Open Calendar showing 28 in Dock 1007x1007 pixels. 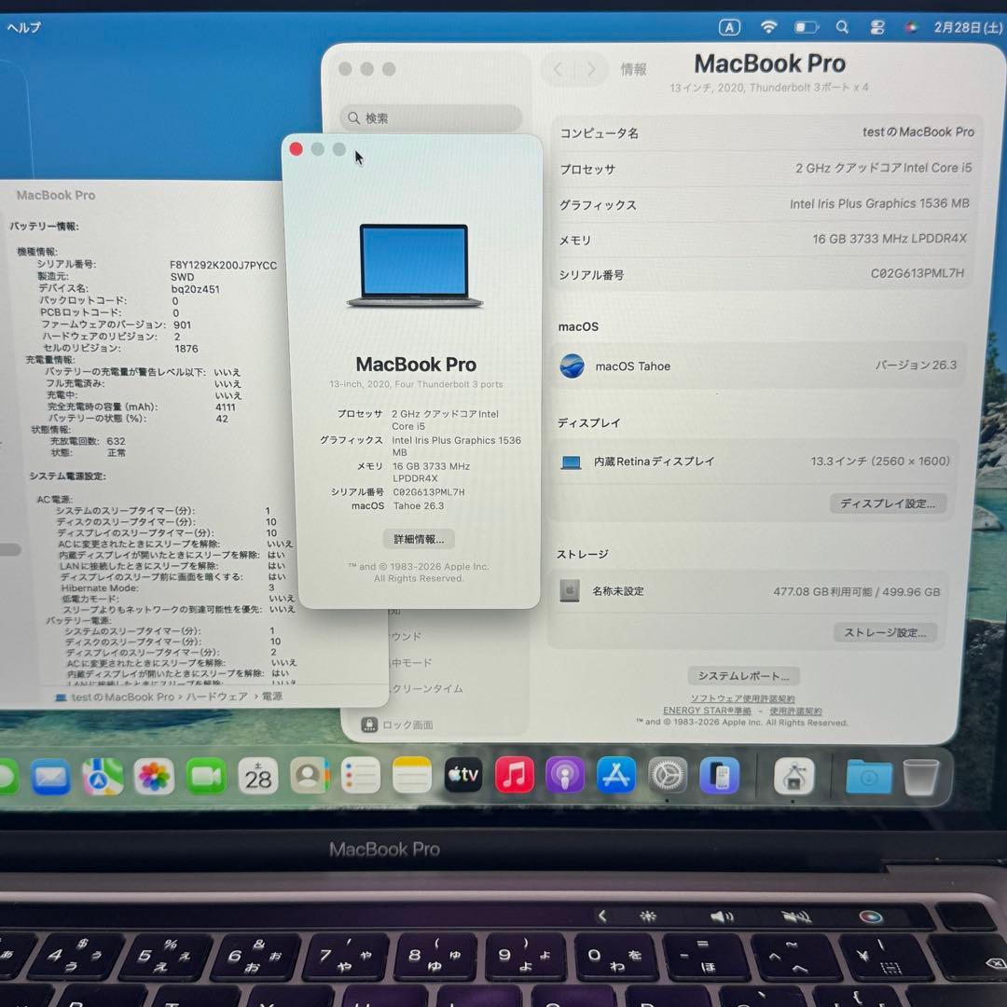tap(257, 777)
